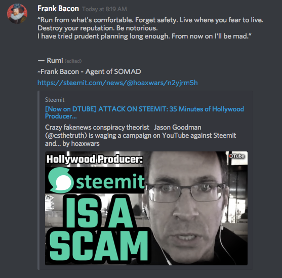Click the embed's left border bar
Viewport: 282px width, 278px height.
38,180
